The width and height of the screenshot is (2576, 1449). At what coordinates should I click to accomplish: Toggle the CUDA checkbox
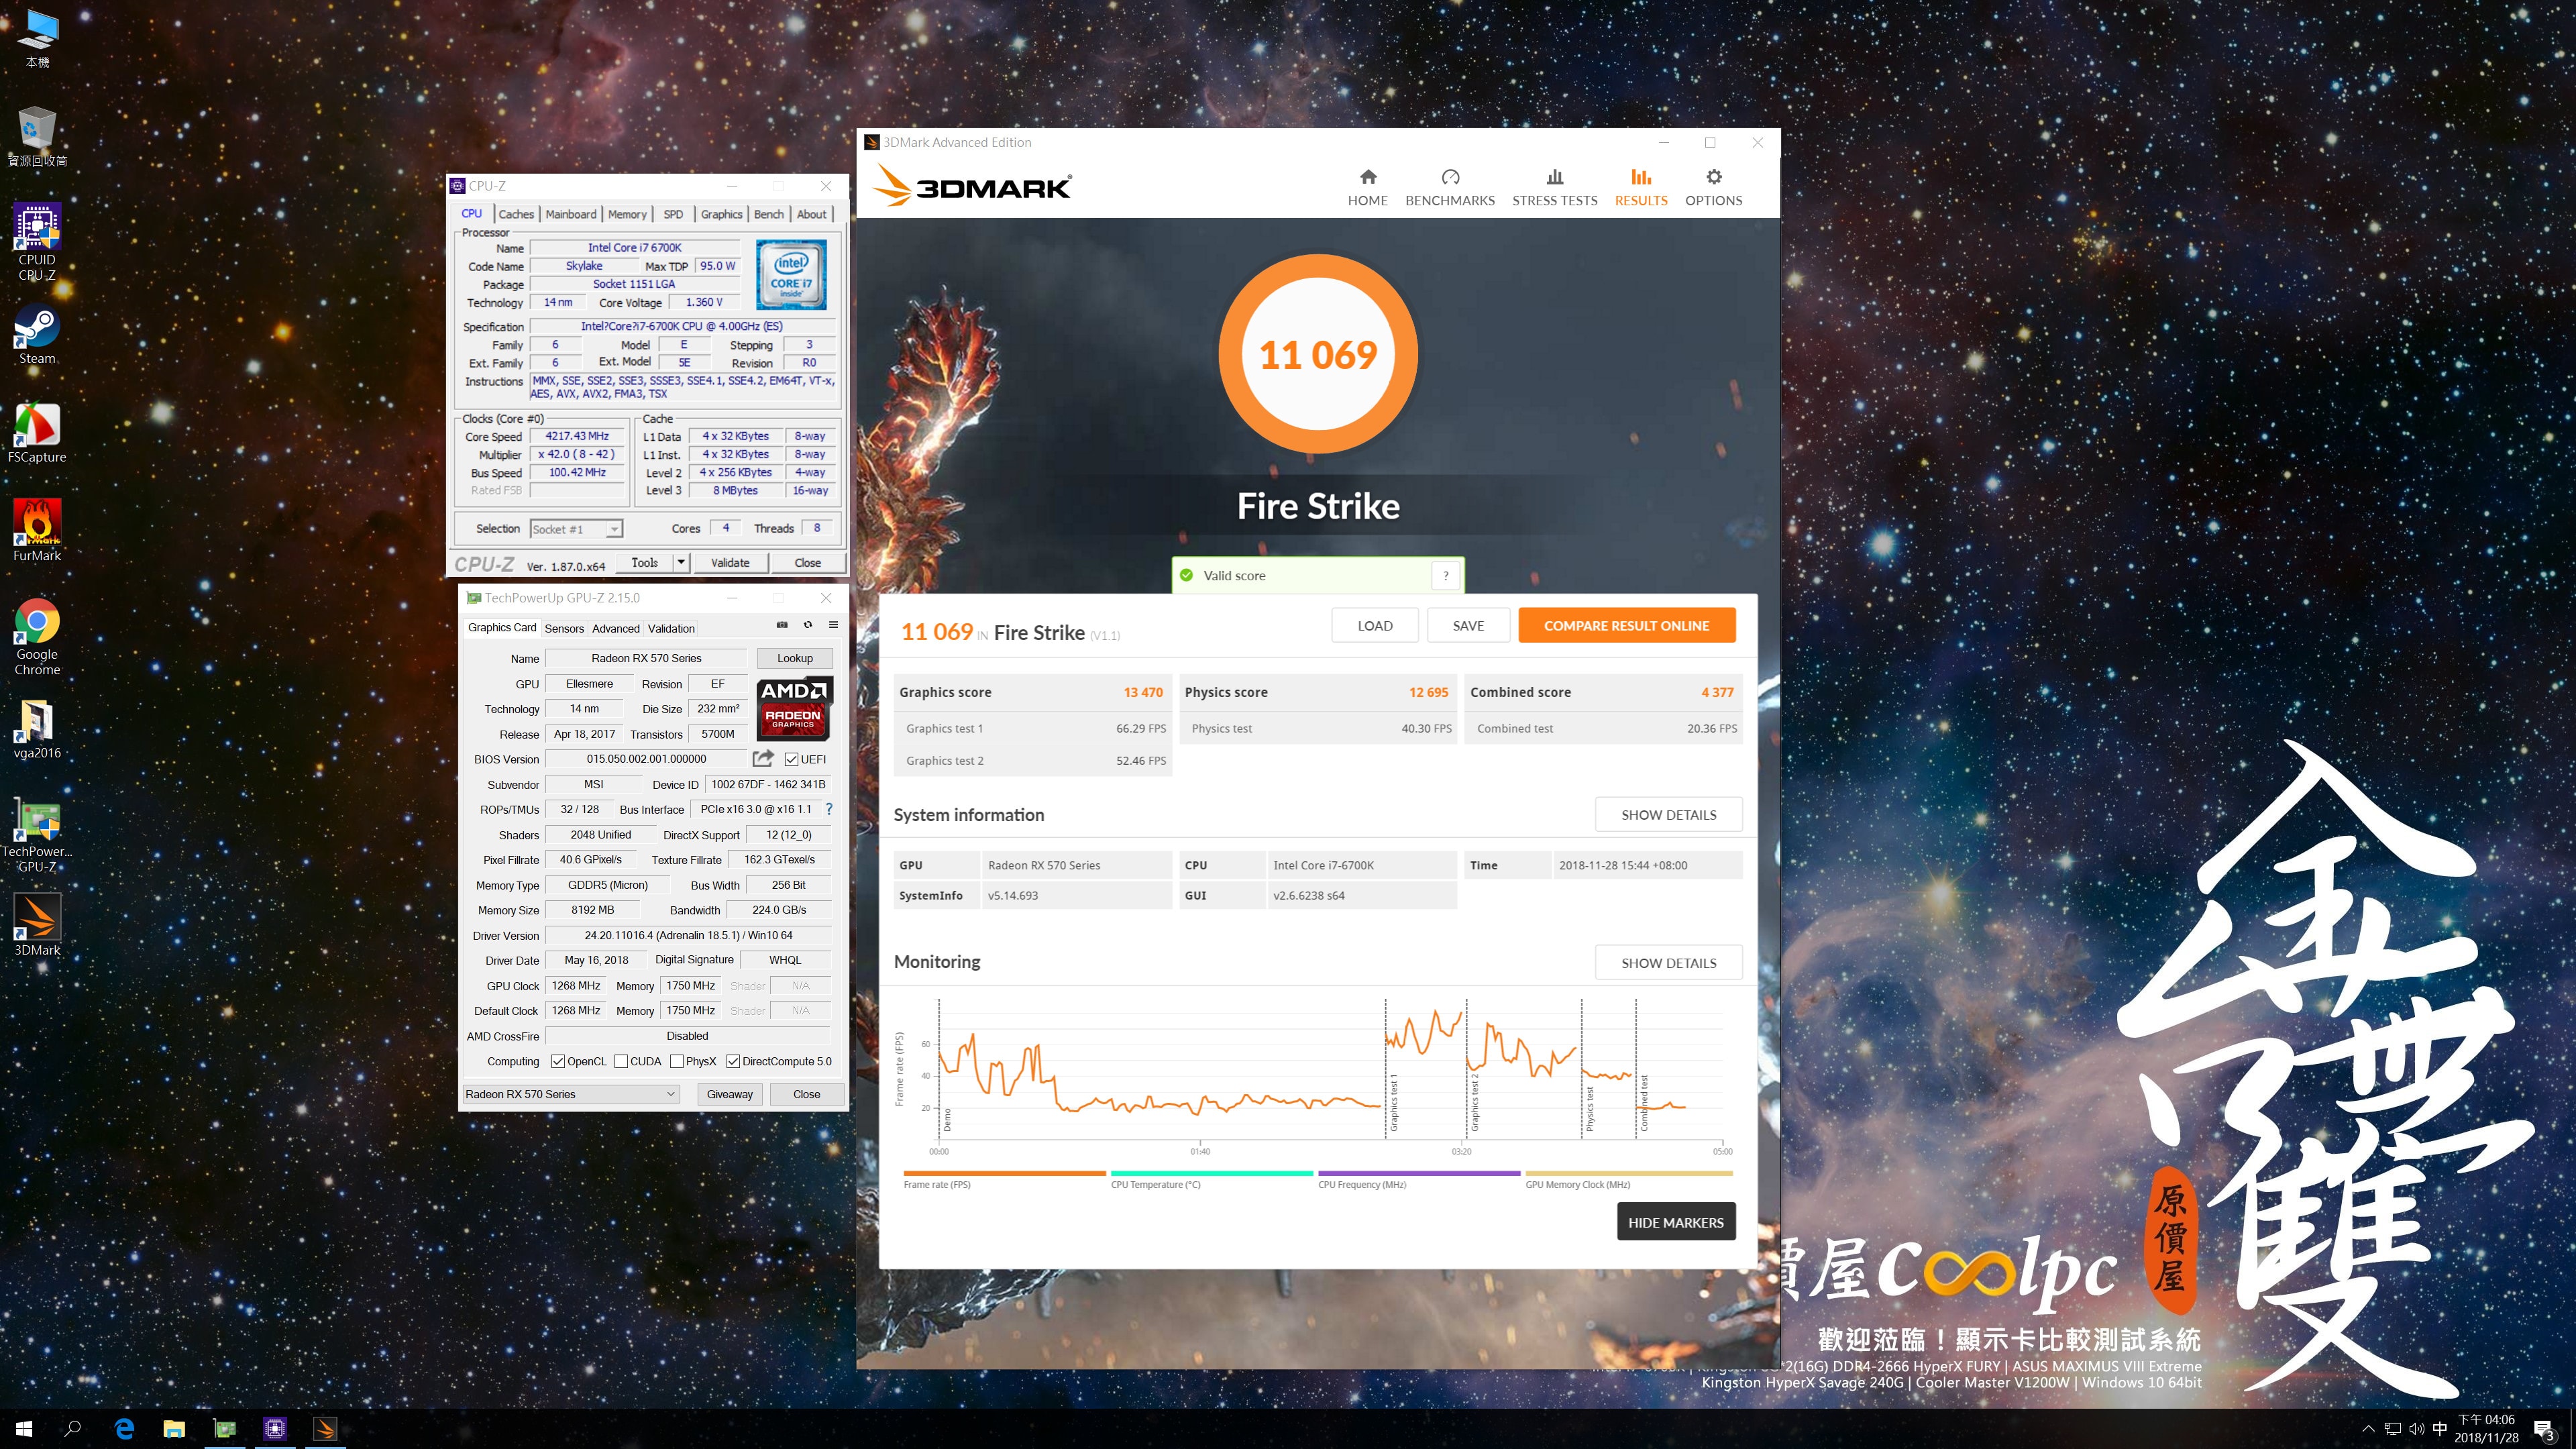tap(621, 1061)
